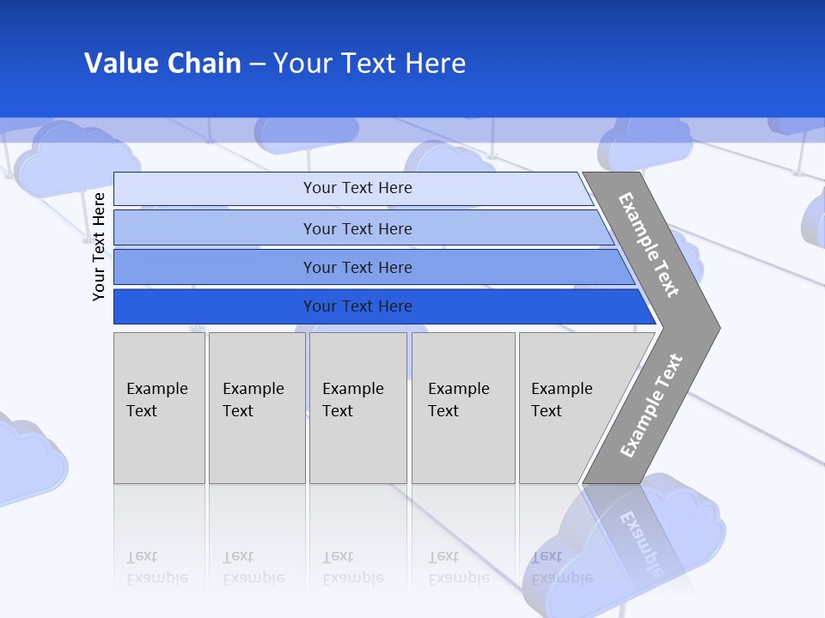Click the cloud graphic at top left

pos(76,159)
